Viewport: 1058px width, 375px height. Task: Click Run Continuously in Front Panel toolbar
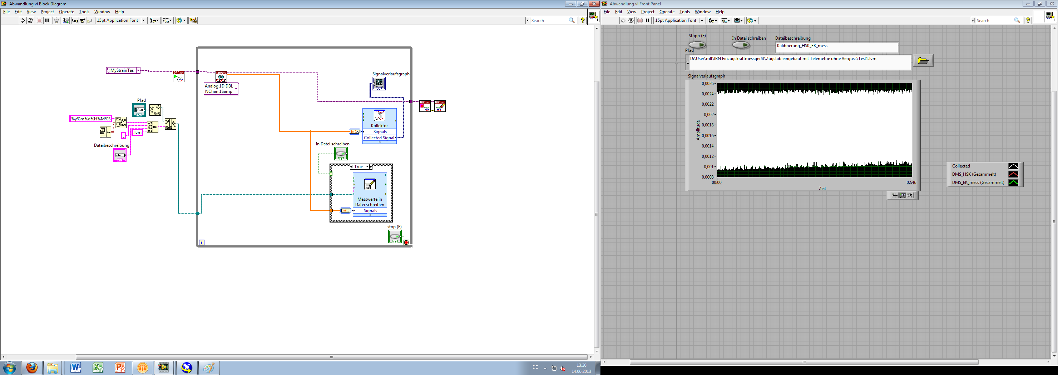[631, 20]
